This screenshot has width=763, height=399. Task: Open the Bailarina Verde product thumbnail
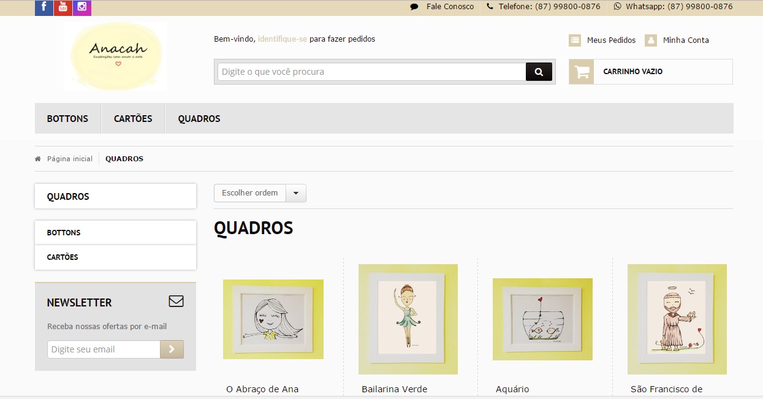tap(408, 319)
